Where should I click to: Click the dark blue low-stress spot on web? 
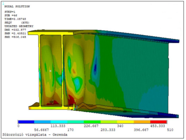(x=95, y=68)
